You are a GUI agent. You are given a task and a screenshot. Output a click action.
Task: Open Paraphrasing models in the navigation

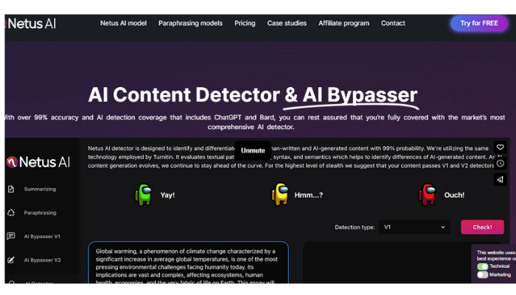point(190,24)
